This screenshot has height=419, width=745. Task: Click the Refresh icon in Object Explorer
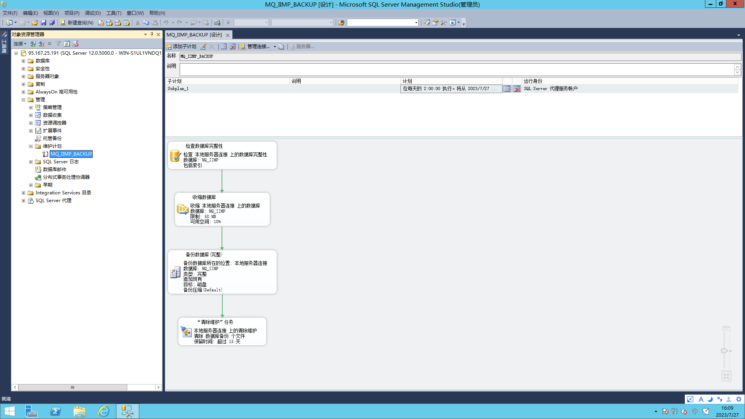point(67,44)
